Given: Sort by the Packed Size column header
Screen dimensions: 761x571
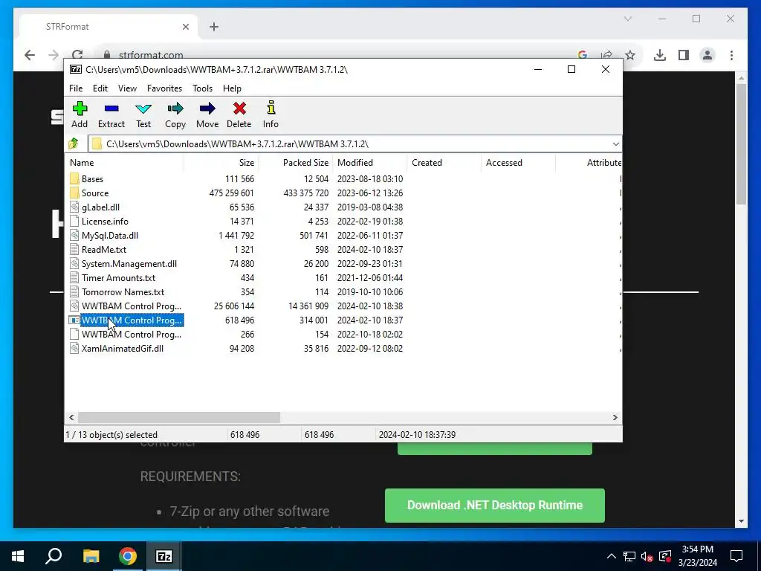Looking at the screenshot, I should pyautogui.click(x=295, y=163).
